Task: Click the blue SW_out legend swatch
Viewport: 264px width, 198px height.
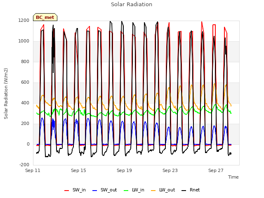Action: pyautogui.click(x=95, y=191)
